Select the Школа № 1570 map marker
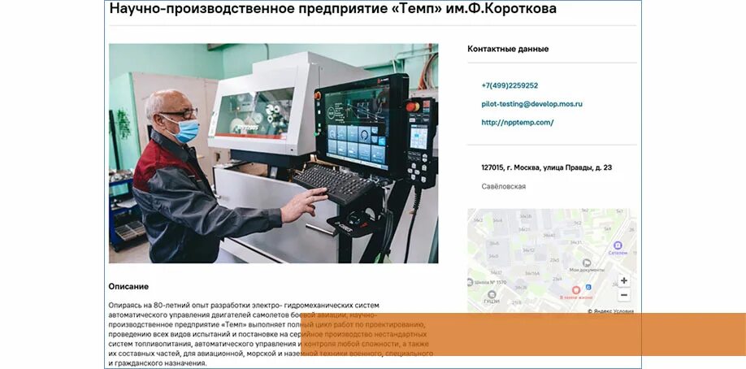 tap(470, 282)
